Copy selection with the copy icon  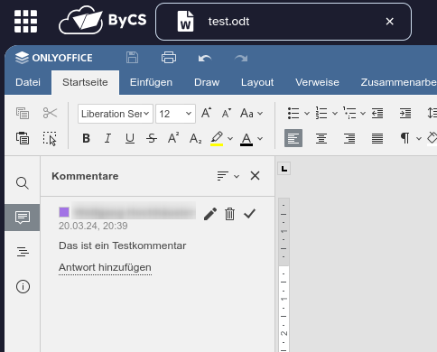[x=23, y=114]
